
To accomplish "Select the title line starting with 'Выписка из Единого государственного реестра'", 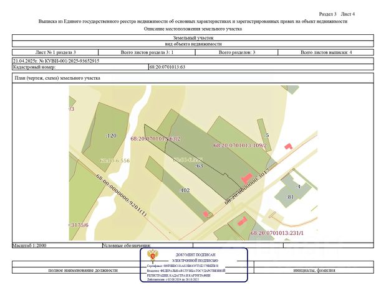I will coord(193,21).
